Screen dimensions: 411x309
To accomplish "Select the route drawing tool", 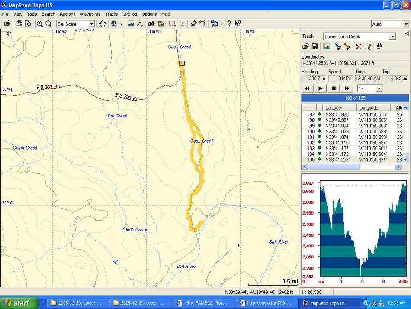I will tap(202, 24).
